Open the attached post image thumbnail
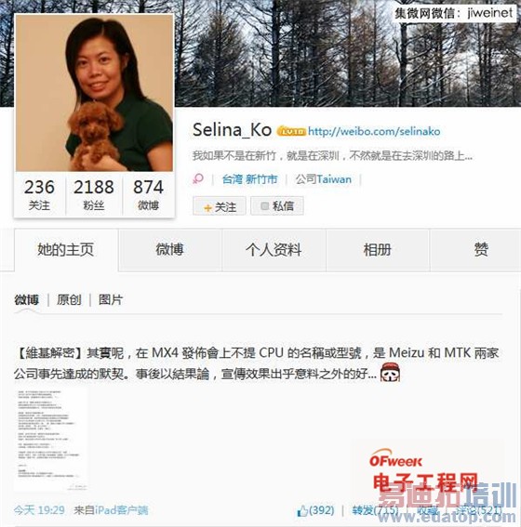Viewport: 521px width, 527px height. click(50, 440)
